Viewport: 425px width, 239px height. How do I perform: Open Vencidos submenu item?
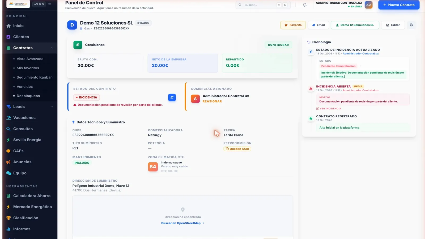point(25,87)
